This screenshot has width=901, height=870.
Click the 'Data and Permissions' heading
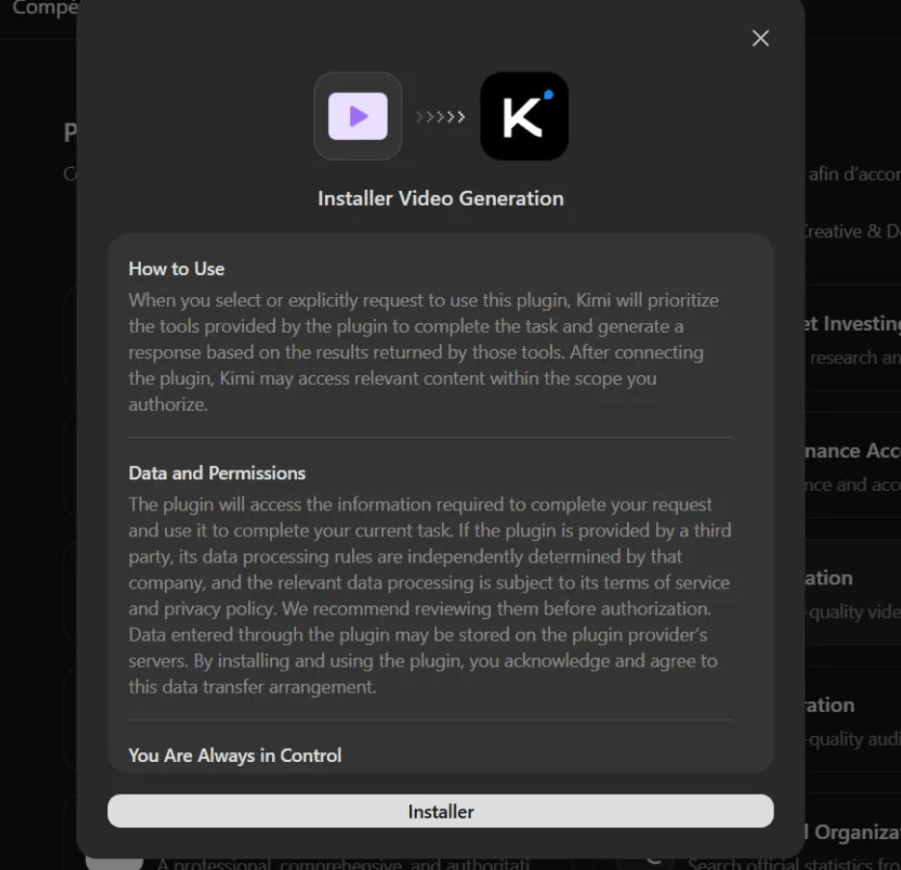(217, 473)
